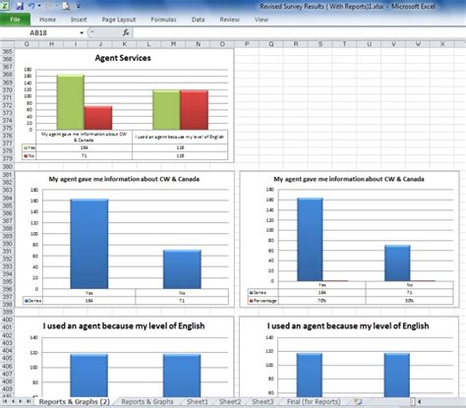
Task: Switch to the Home ribbon tab
Action: (x=47, y=20)
